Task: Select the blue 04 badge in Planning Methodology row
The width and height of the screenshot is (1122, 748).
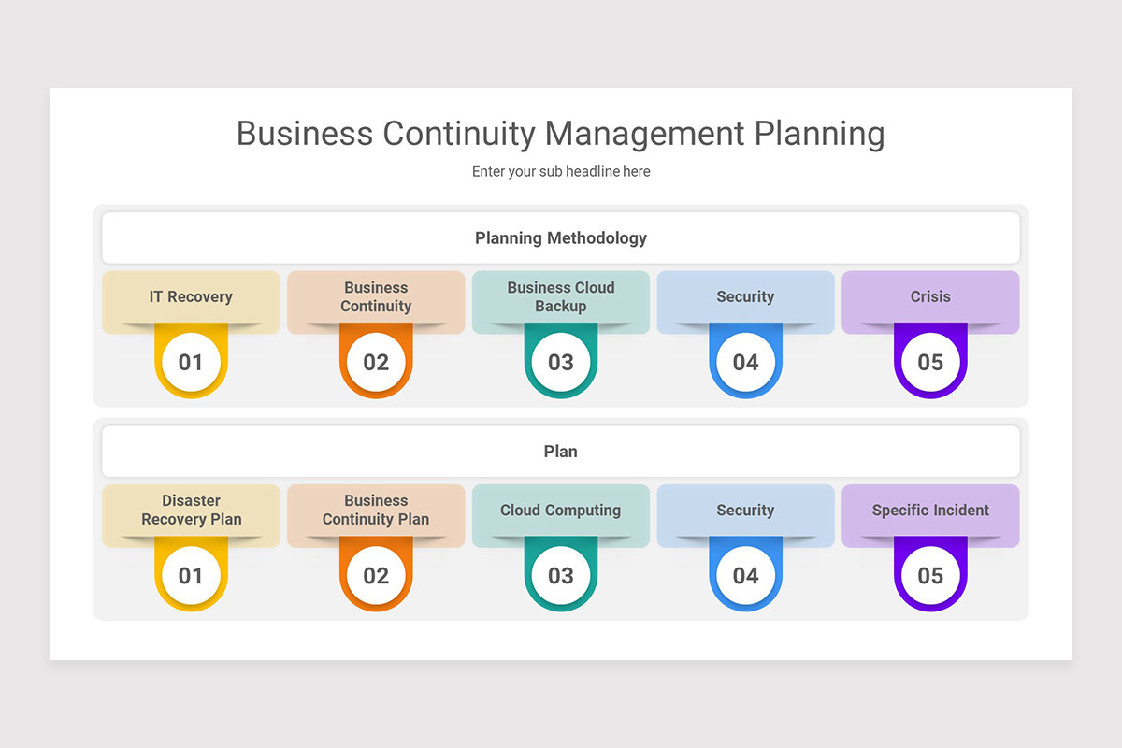Action: point(745,361)
